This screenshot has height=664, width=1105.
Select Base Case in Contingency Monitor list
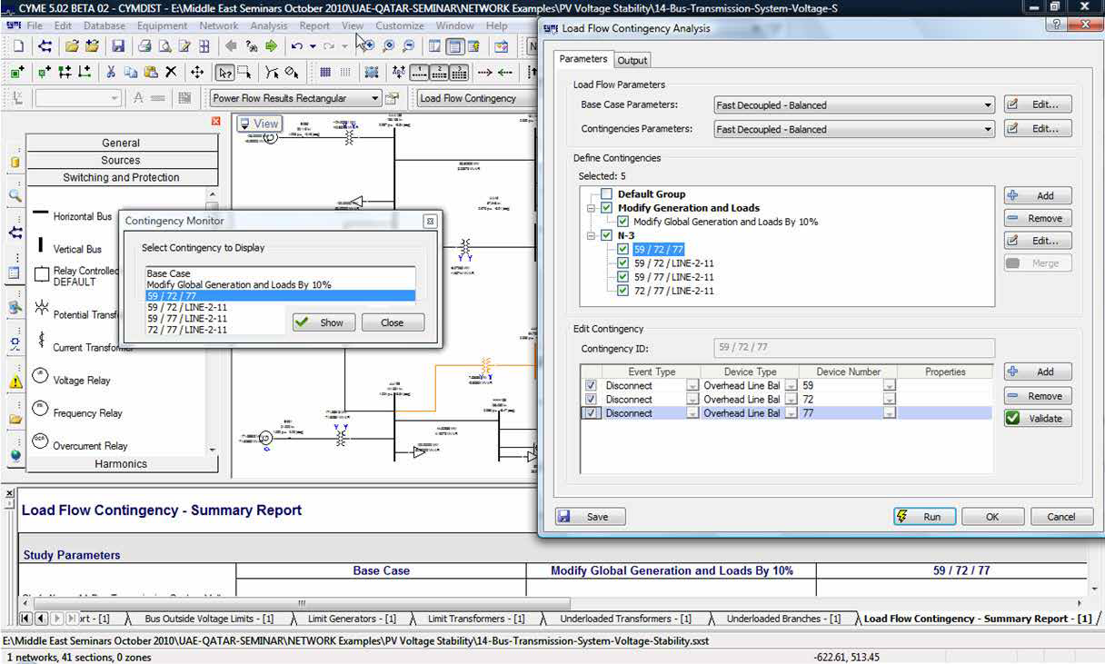(280, 273)
